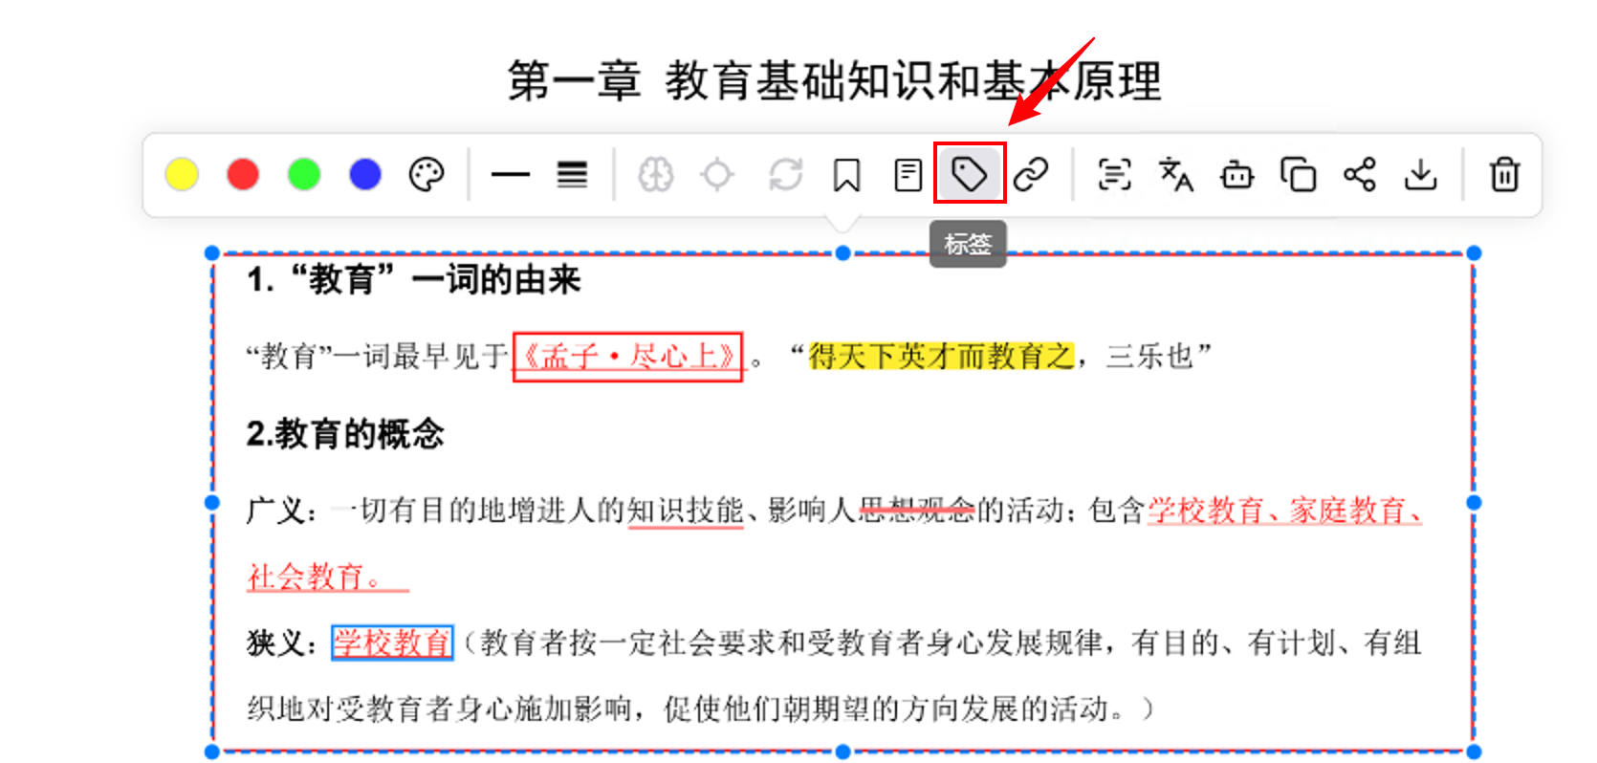
Task: Click the chapter title 第一章 教育基础知识和基本原理
Action: pyautogui.click(x=834, y=80)
